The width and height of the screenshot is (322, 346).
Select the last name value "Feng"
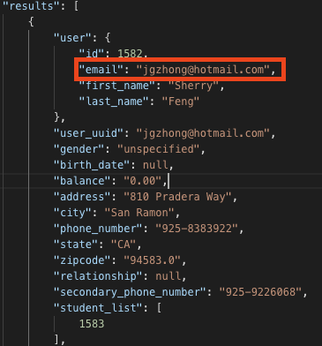point(181,102)
